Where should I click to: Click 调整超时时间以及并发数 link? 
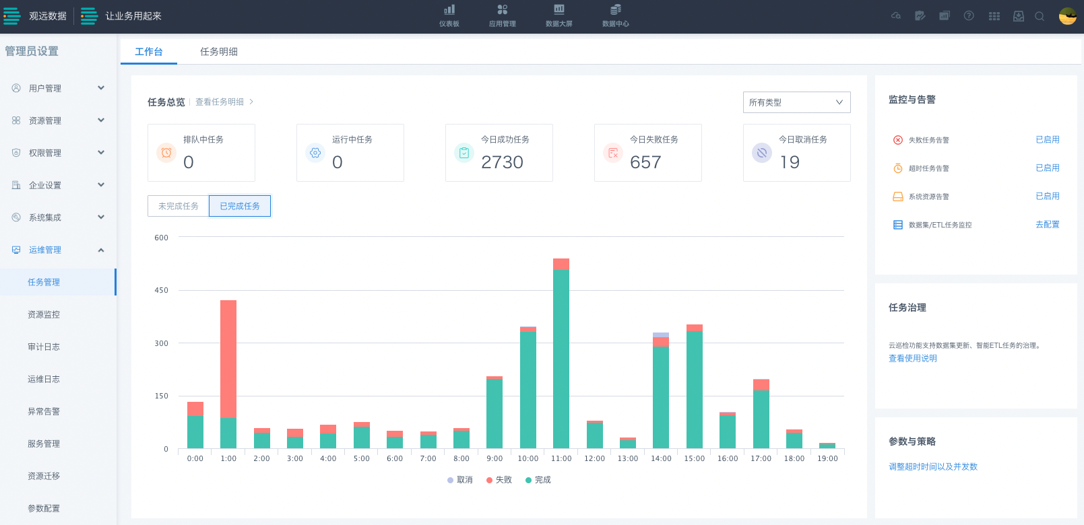[x=933, y=466]
